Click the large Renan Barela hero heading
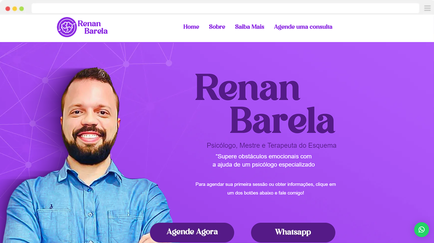 [x=265, y=103]
